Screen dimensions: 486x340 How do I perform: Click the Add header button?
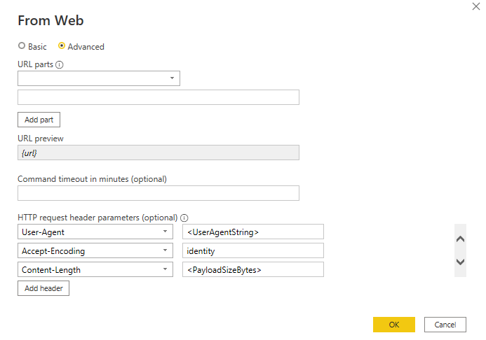[43, 288]
